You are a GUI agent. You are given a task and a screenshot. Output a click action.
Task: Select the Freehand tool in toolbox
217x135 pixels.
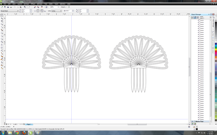click(2, 27)
